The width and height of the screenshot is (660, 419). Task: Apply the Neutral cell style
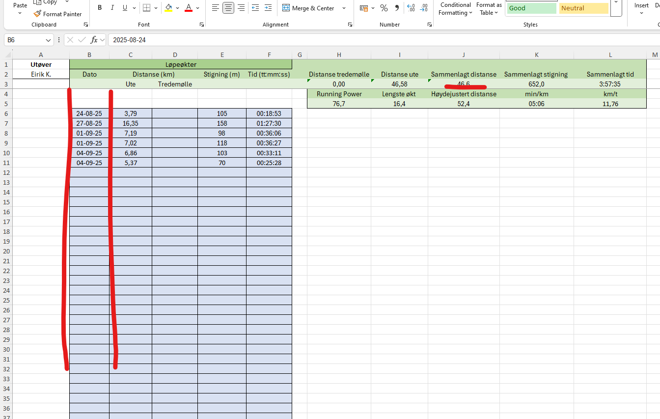coord(583,8)
